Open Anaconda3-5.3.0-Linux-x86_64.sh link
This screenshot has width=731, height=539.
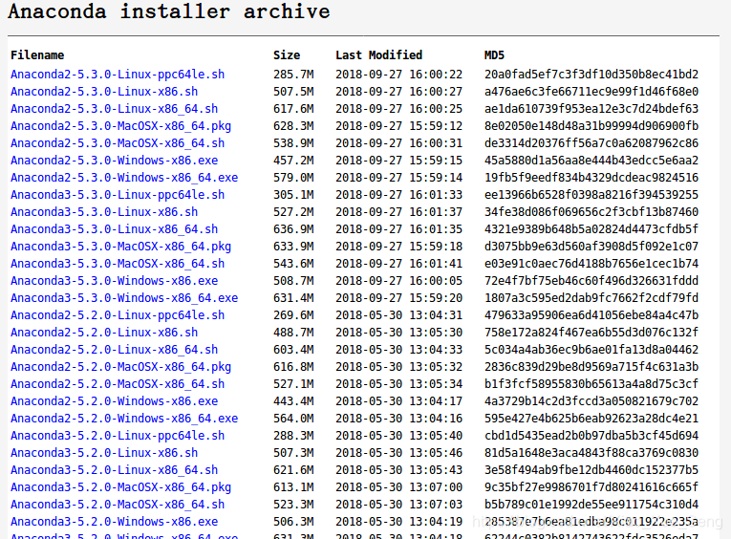[115, 229]
